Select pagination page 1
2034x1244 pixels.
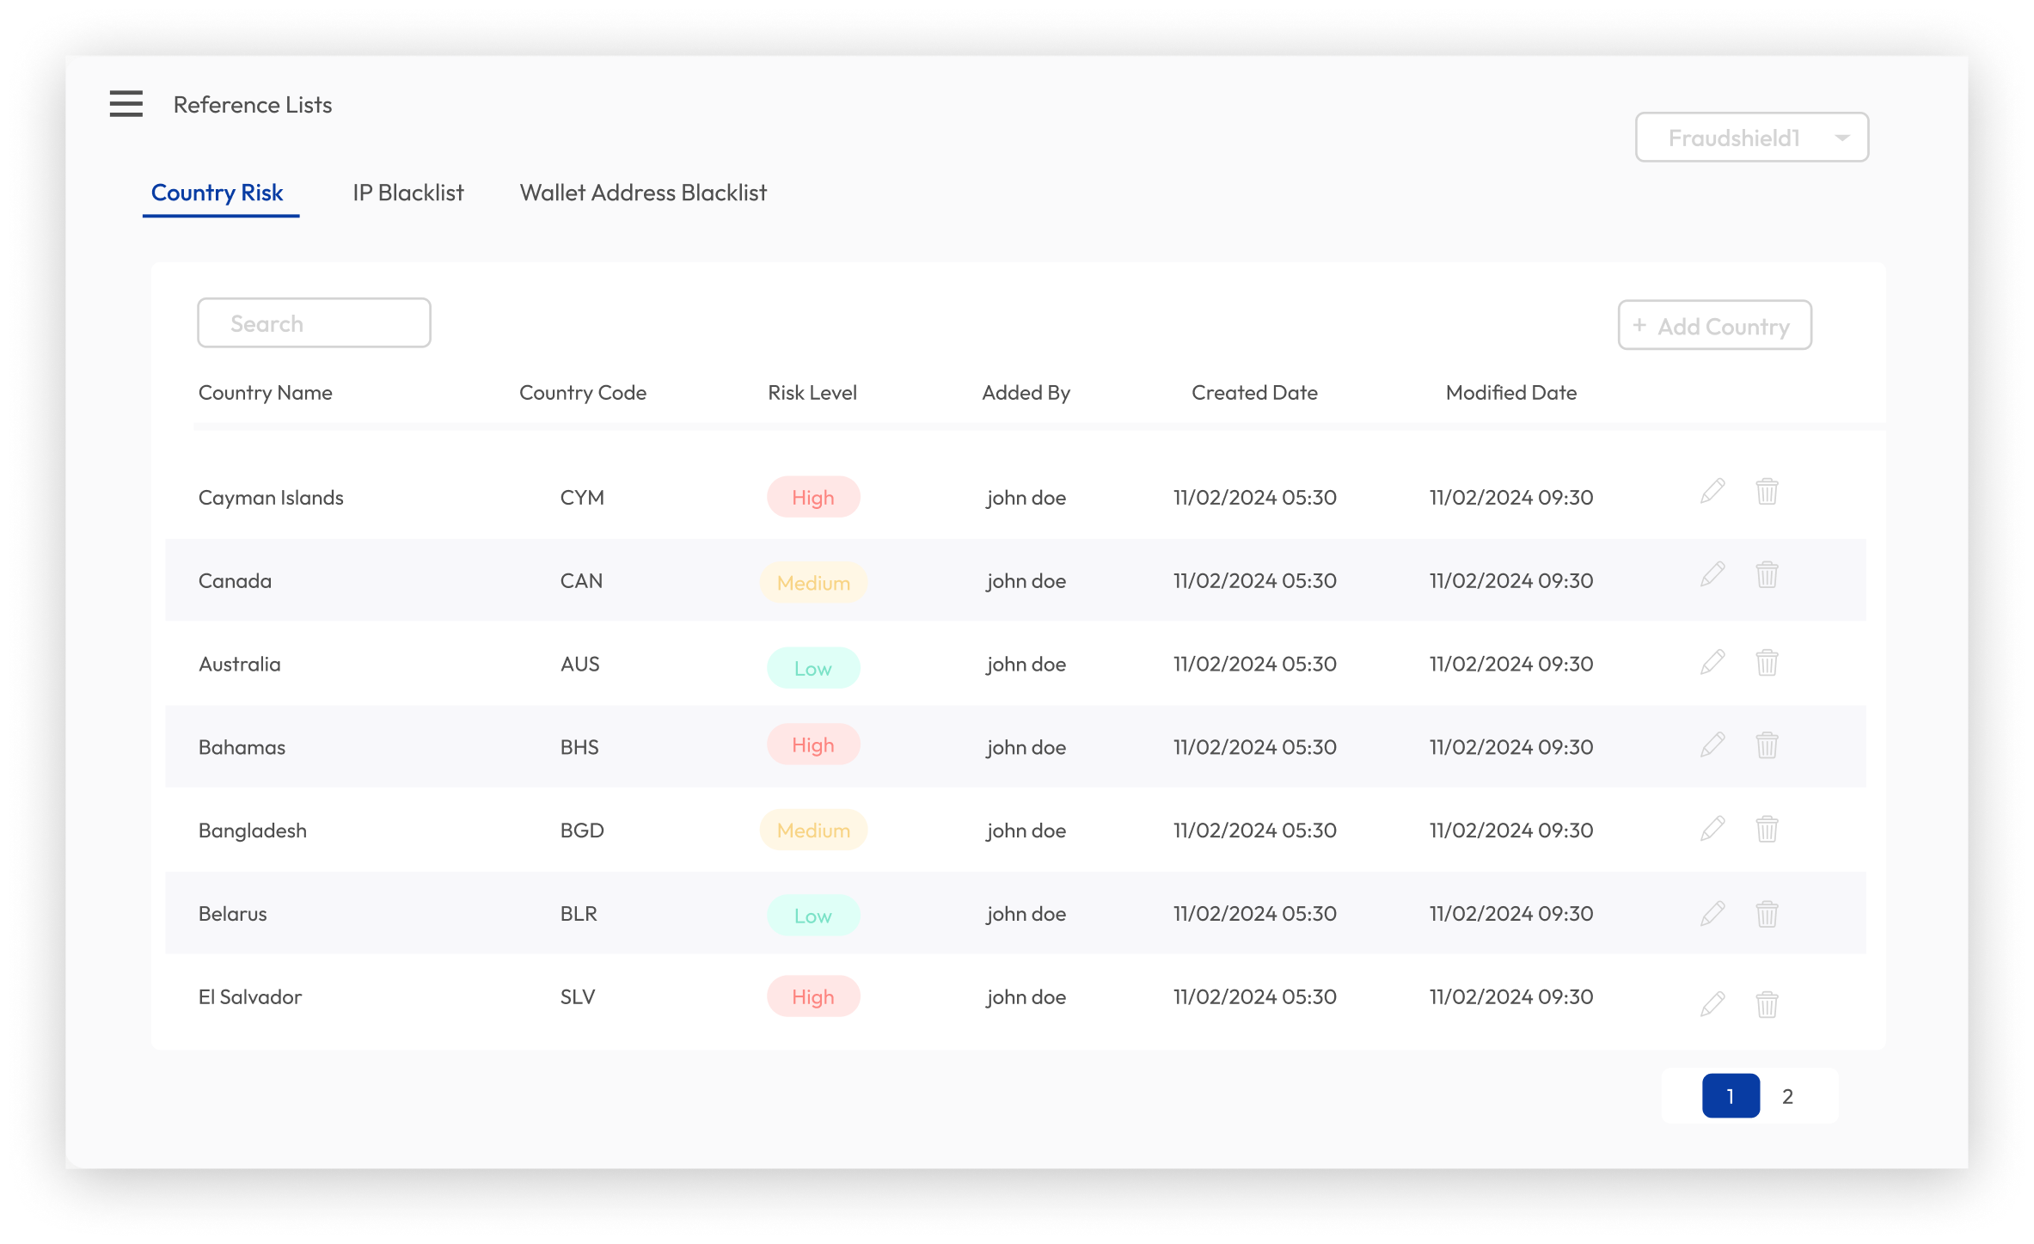click(1730, 1096)
